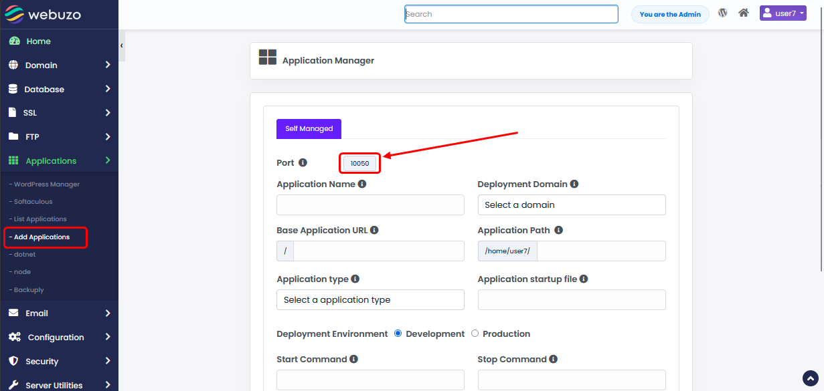
Task: Expand the Database sidebar menu
Action: pos(59,89)
